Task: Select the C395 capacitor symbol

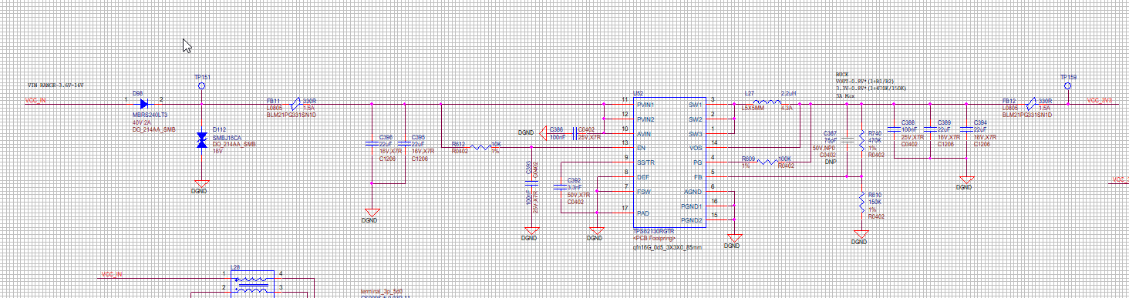Action: click(x=404, y=144)
